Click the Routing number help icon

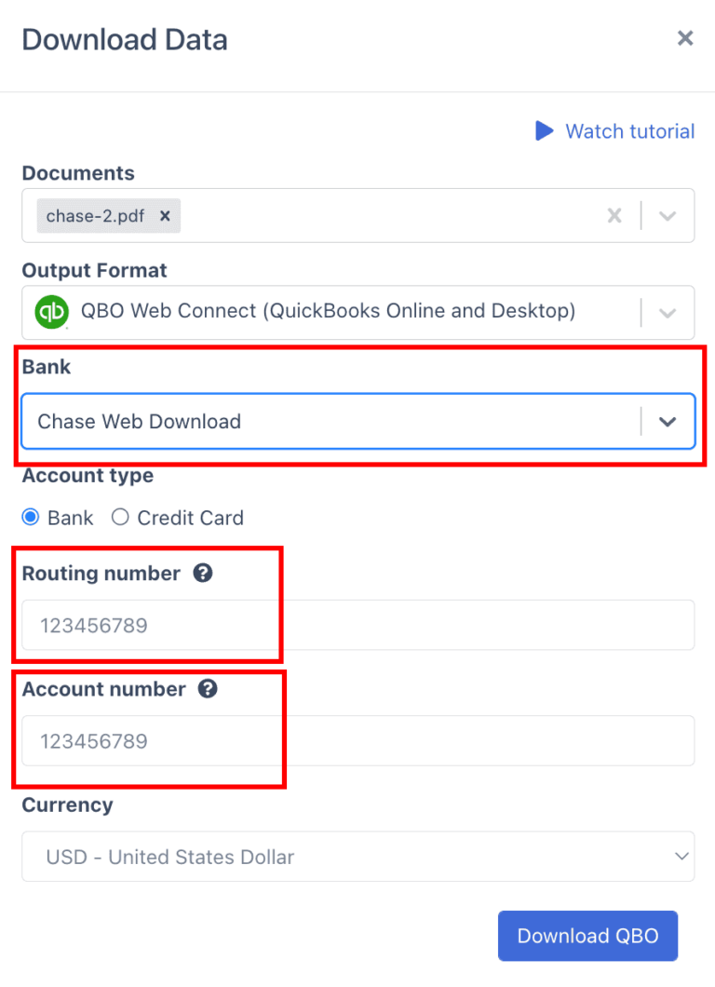(203, 574)
